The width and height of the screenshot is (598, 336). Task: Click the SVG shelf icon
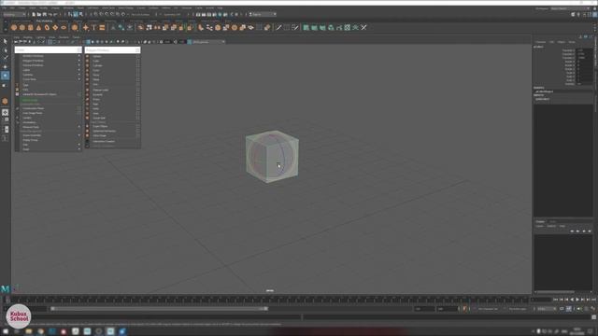(x=102, y=27)
